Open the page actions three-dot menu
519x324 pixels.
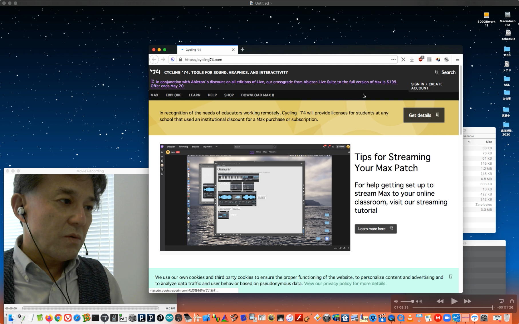point(393,59)
